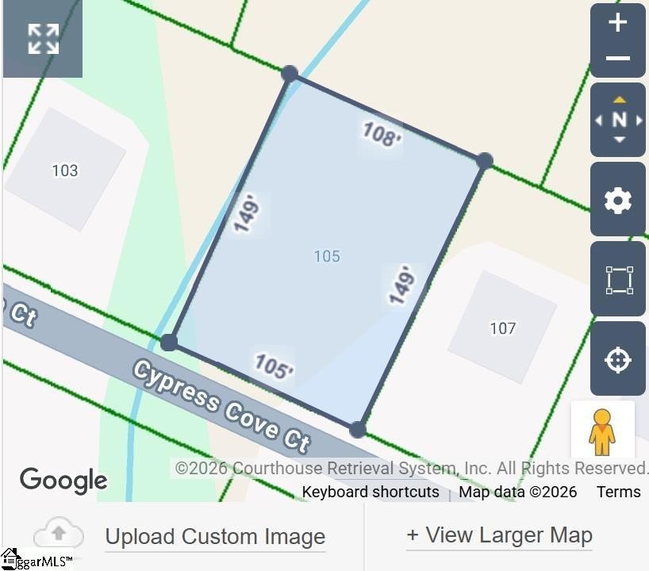Pan map right using compass arrow
This screenshot has height=571, width=649.
[x=639, y=121]
